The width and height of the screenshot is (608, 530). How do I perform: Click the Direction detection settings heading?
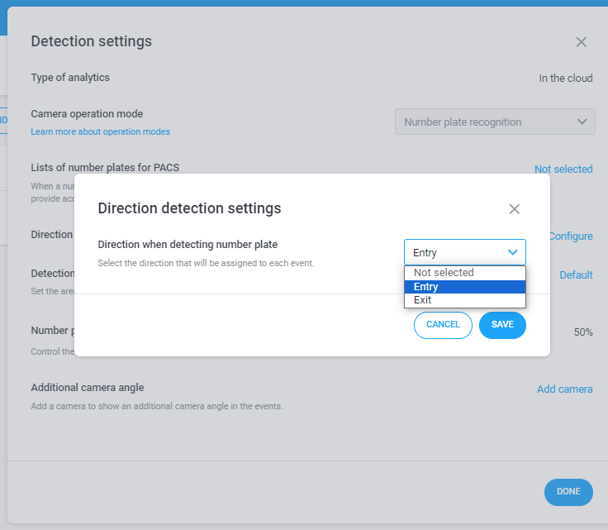189,208
